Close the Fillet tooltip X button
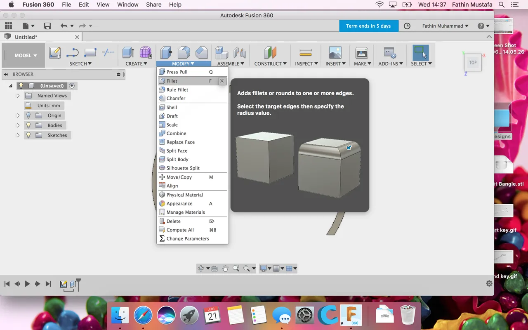This screenshot has height=330, width=528. point(222,81)
